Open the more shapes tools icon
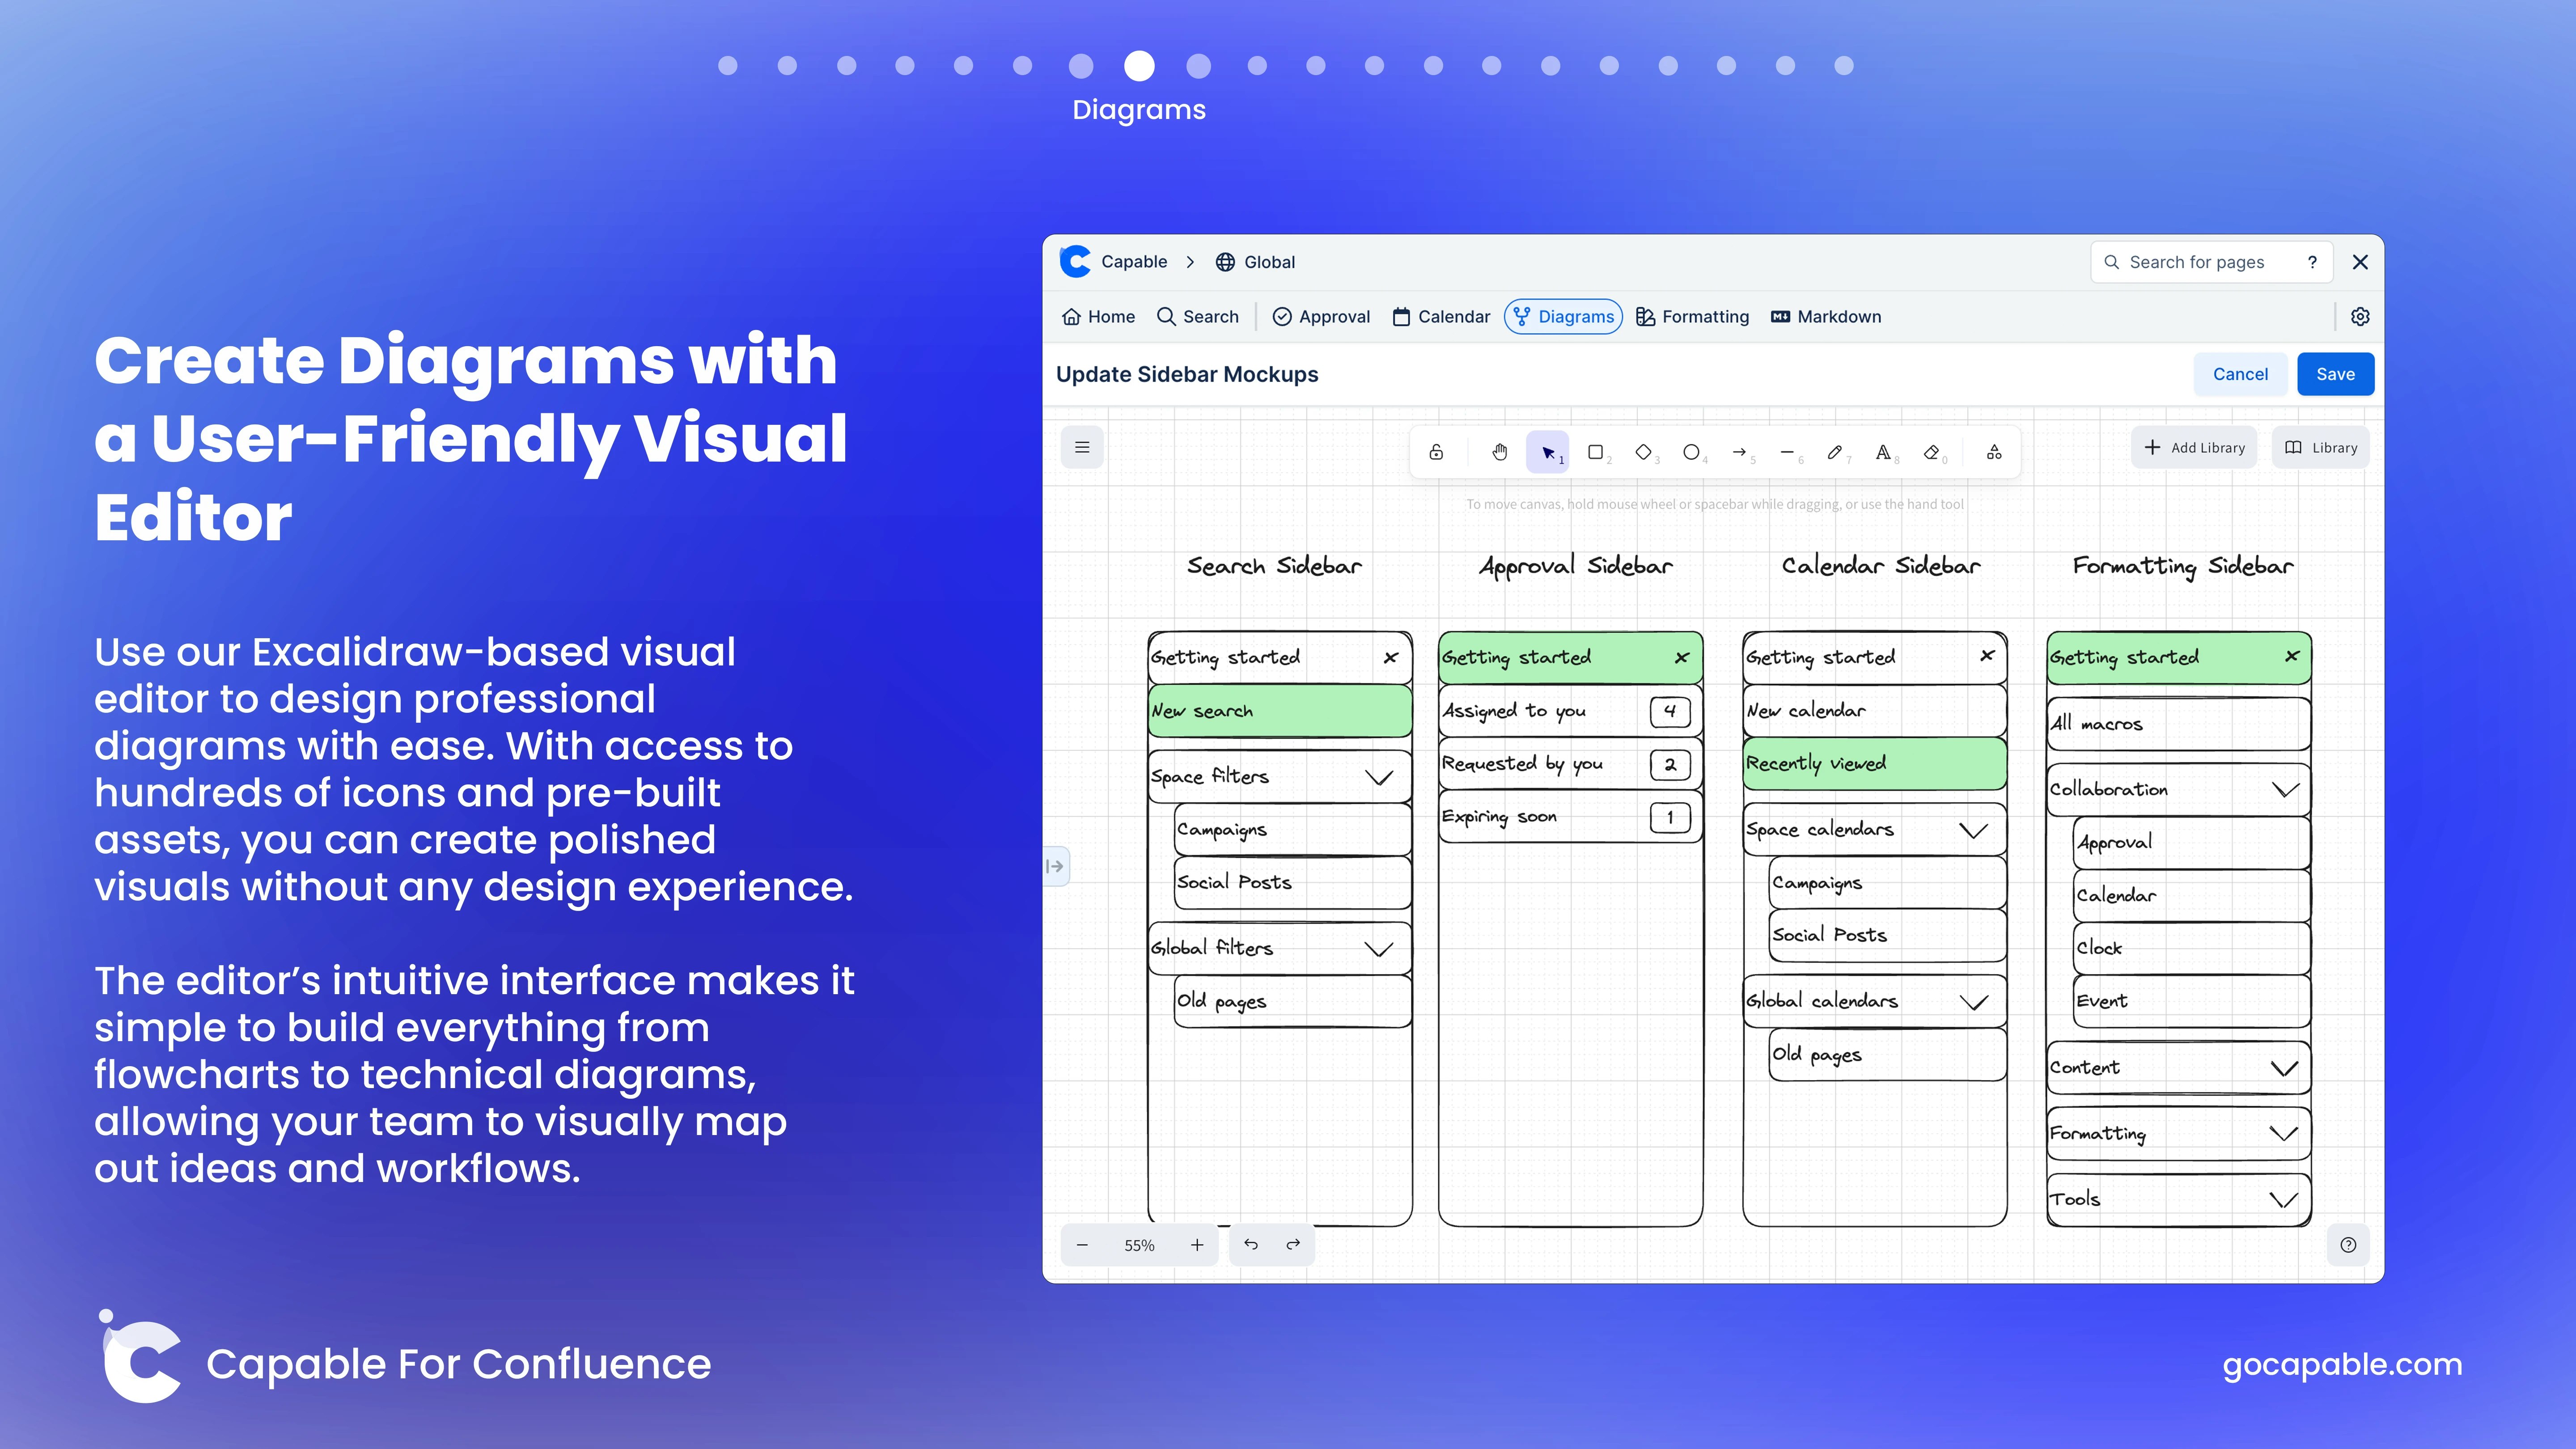 tap(1994, 452)
